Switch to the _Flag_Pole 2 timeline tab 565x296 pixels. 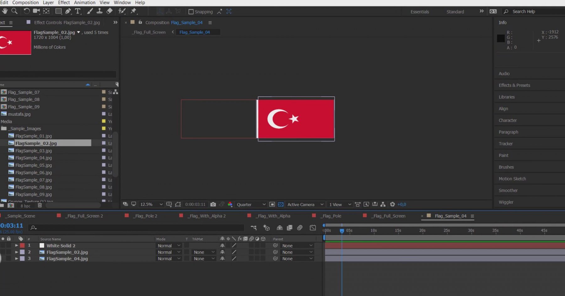tap(145, 216)
